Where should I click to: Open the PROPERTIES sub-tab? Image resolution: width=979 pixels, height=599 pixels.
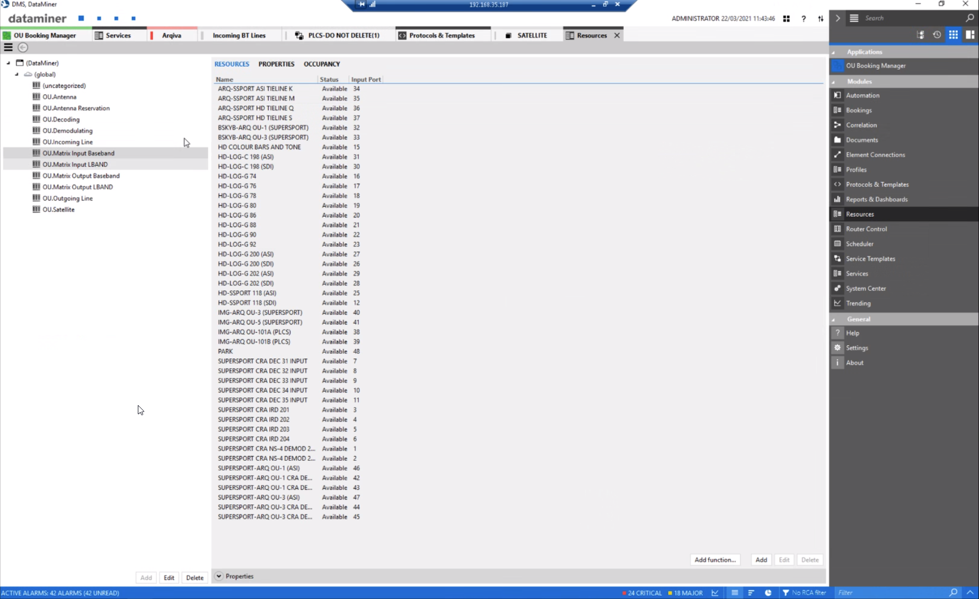click(276, 64)
